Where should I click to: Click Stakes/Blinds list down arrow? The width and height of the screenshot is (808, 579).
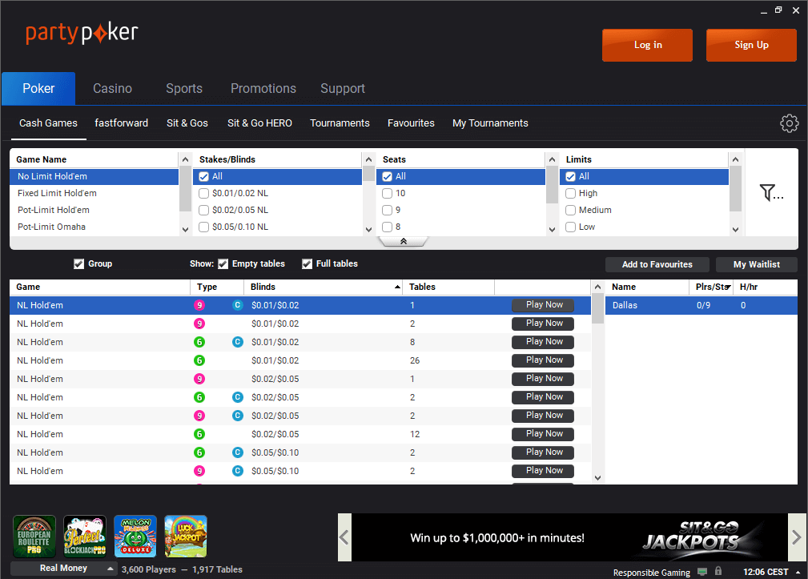(368, 230)
